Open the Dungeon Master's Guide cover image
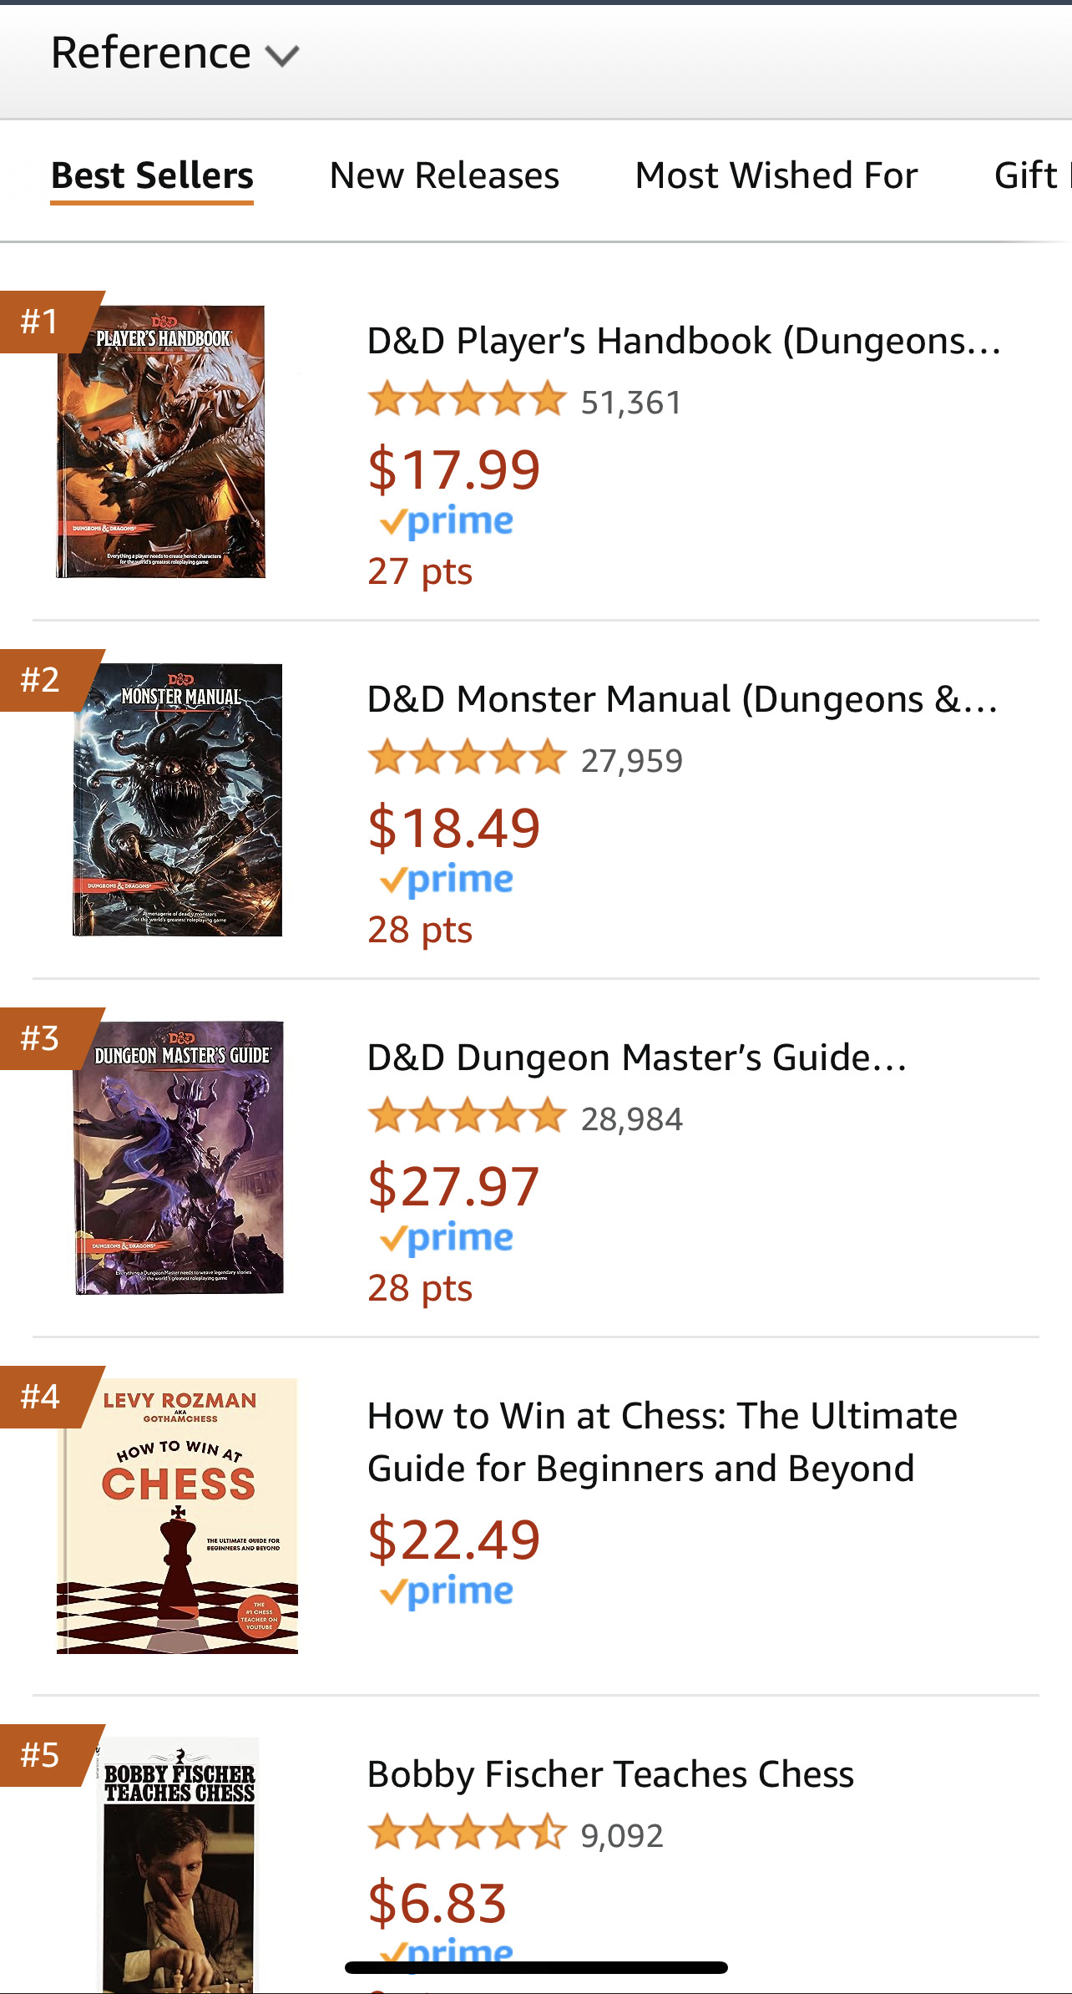1072x1994 pixels. pos(179,1158)
